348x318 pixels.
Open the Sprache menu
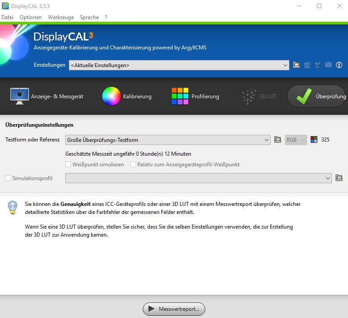pos(89,17)
